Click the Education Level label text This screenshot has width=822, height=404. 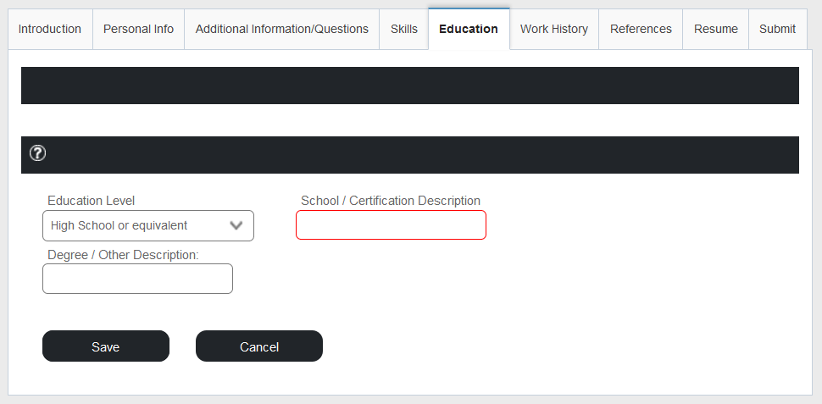click(x=92, y=201)
